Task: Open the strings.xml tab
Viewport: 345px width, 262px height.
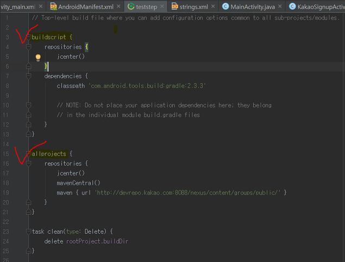Action: click(x=193, y=7)
